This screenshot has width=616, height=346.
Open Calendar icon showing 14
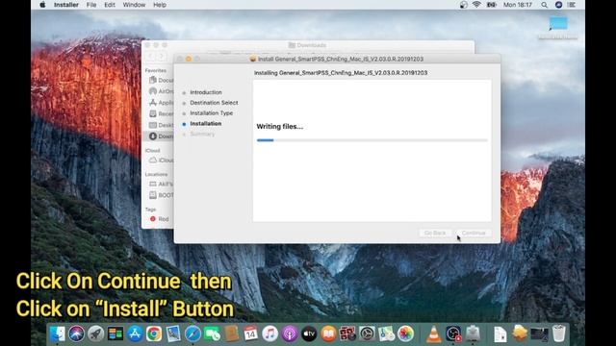click(x=250, y=334)
